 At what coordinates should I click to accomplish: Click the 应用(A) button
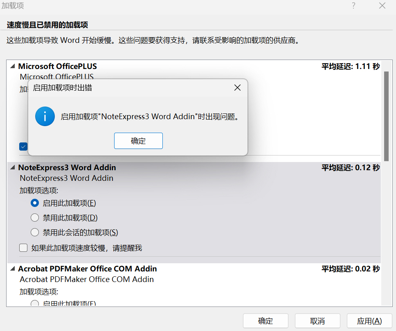(x=369, y=321)
